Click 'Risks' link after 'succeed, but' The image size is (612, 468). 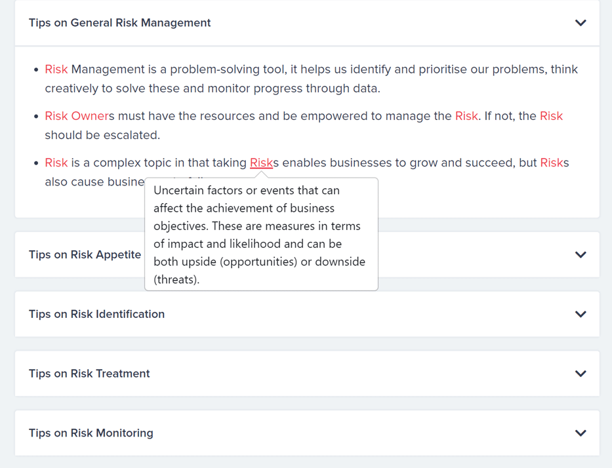pos(555,163)
